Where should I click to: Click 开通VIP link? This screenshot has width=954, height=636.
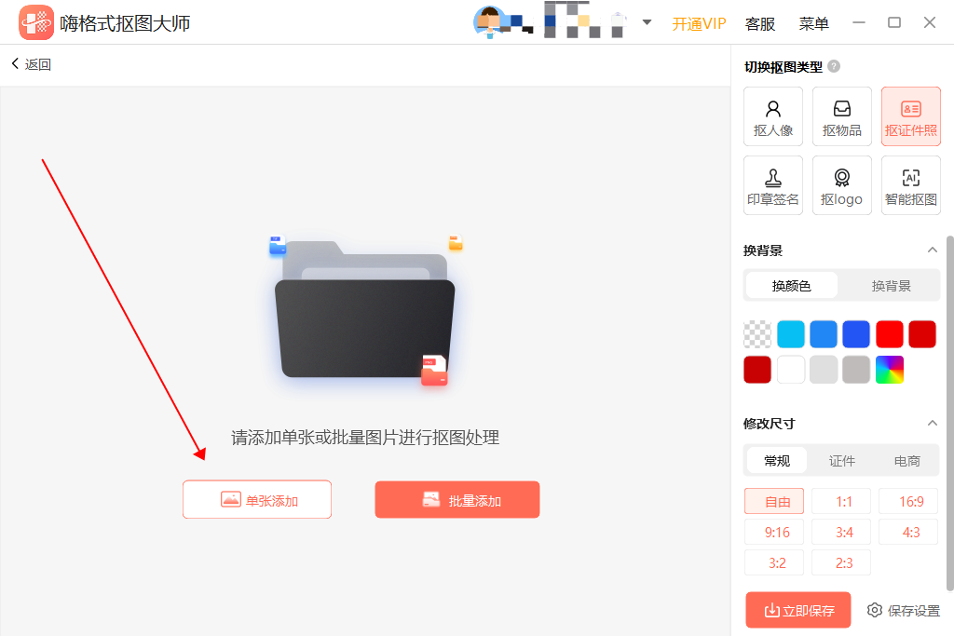click(x=699, y=23)
